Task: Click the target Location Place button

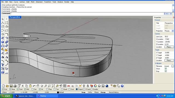Action: 169,60
